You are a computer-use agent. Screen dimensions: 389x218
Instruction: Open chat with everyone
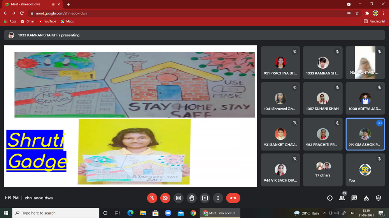click(x=354, y=198)
